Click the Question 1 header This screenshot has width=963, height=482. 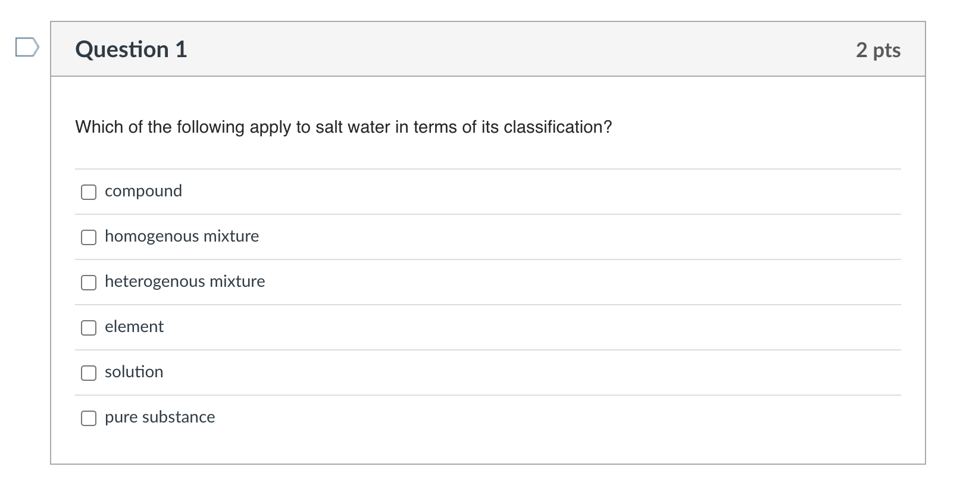click(x=130, y=49)
